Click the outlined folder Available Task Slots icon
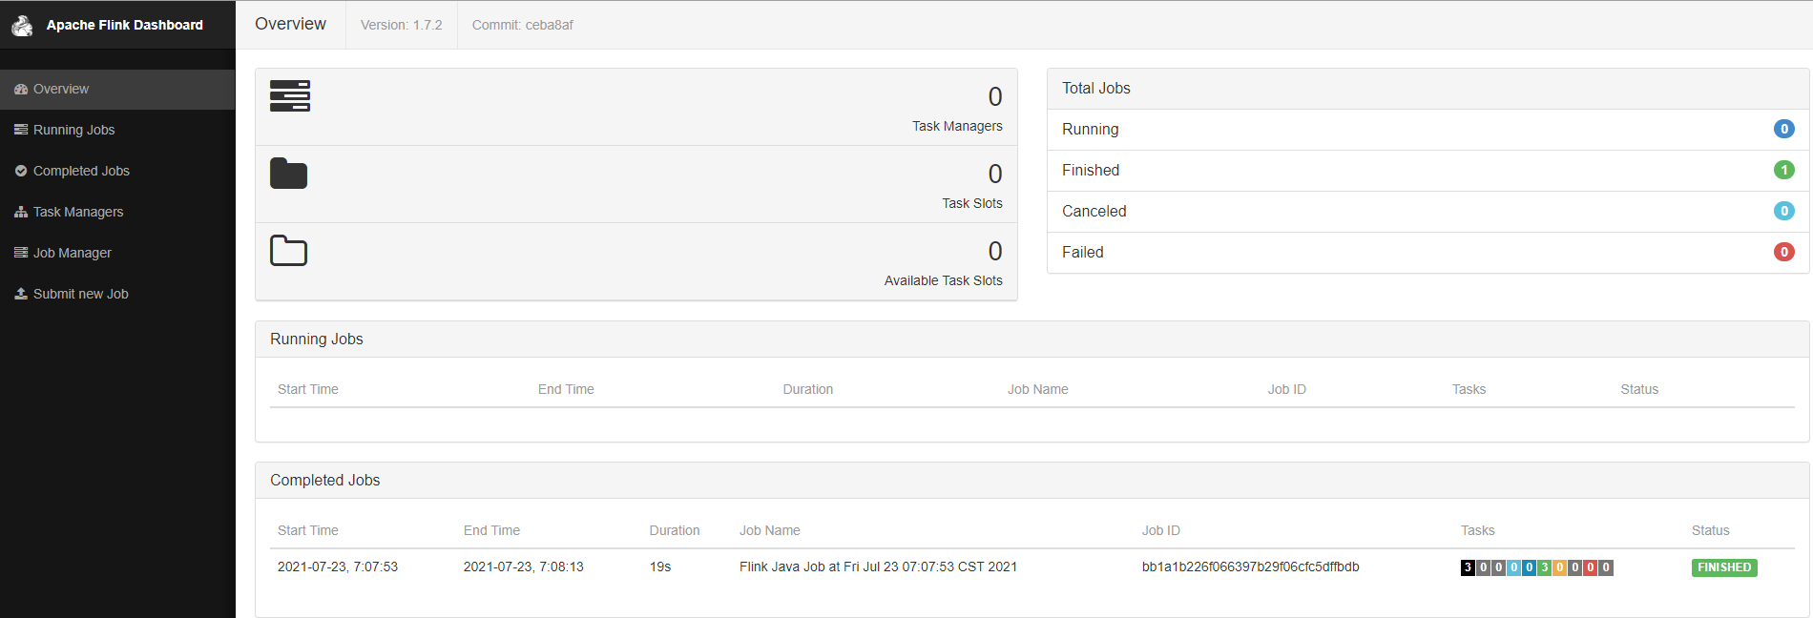Screen dimensions: 1813x618 click(288, 251)
